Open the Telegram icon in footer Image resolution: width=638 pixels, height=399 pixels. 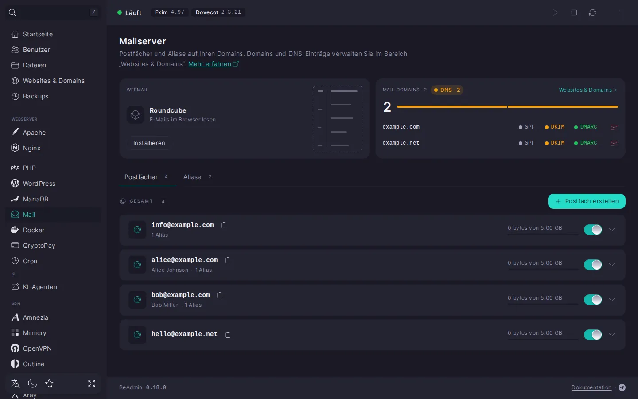[622, 387]
